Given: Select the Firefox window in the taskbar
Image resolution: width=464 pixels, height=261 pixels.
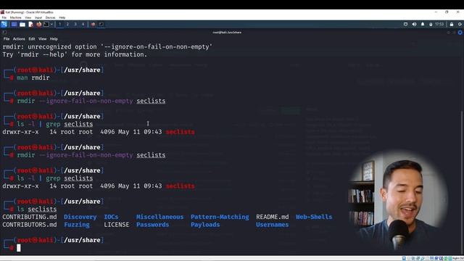Looking at the screenshot, I should (93, 24).
